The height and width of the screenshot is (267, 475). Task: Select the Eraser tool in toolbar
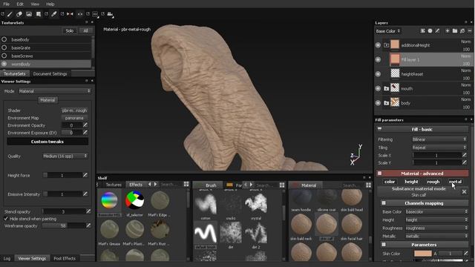click(19, 14)
